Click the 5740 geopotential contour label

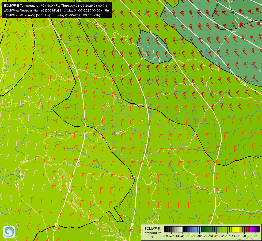(x=3, y=71)
